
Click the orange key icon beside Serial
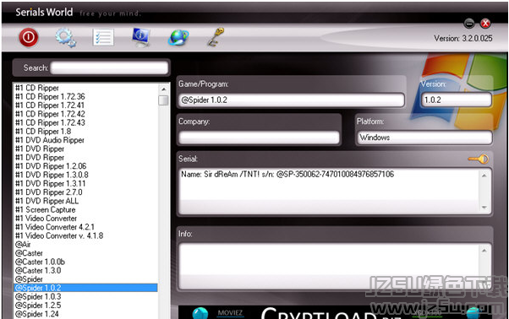(x=479, y=159)
